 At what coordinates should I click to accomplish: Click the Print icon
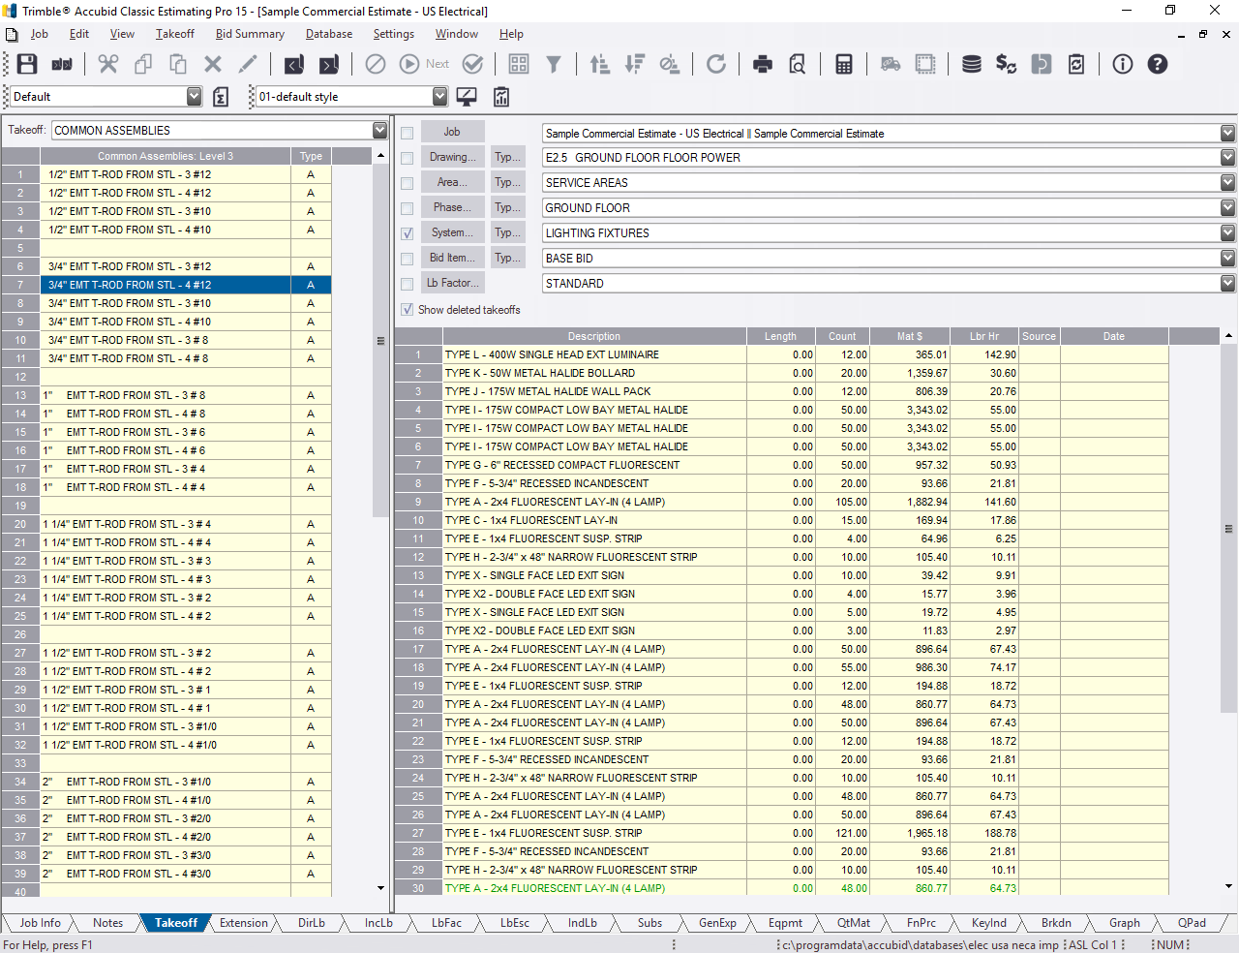[x=763, y=64]
